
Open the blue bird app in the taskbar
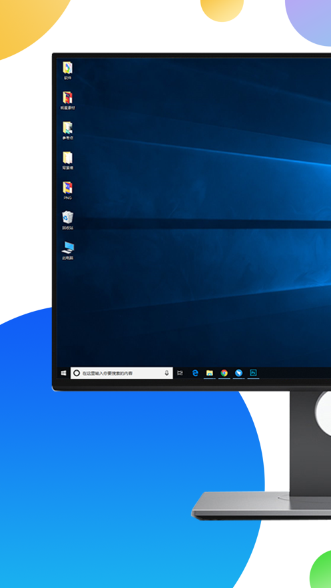coord(239,373)
